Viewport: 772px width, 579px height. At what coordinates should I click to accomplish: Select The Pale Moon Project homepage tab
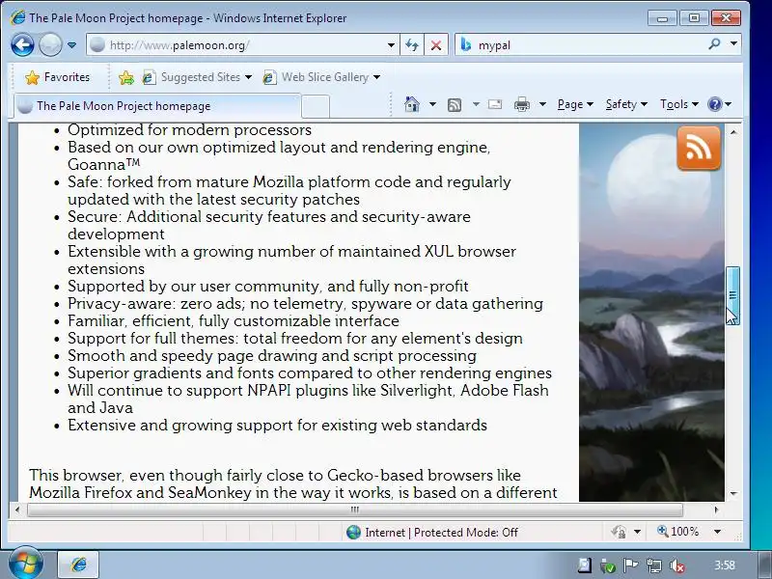[156, 106]
